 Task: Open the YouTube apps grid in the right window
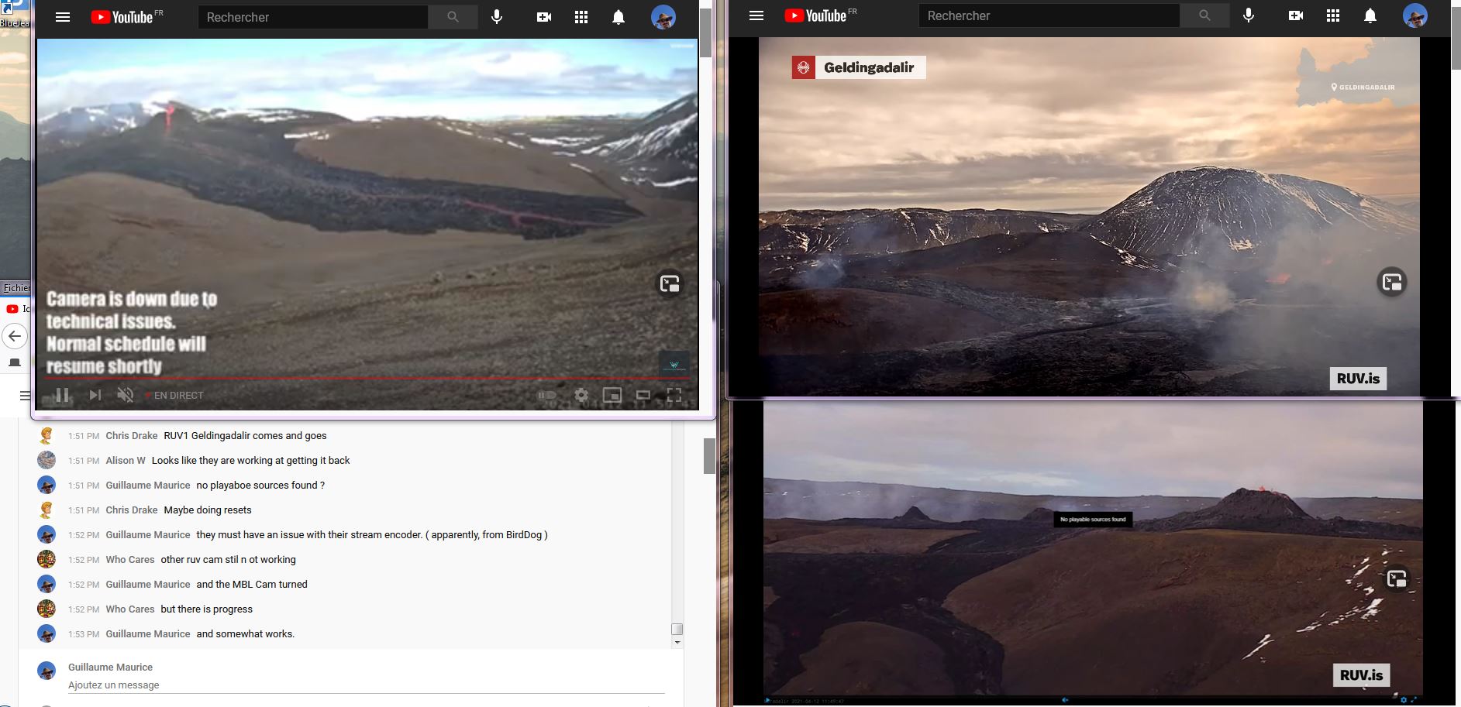click(x=1333, y=15)
